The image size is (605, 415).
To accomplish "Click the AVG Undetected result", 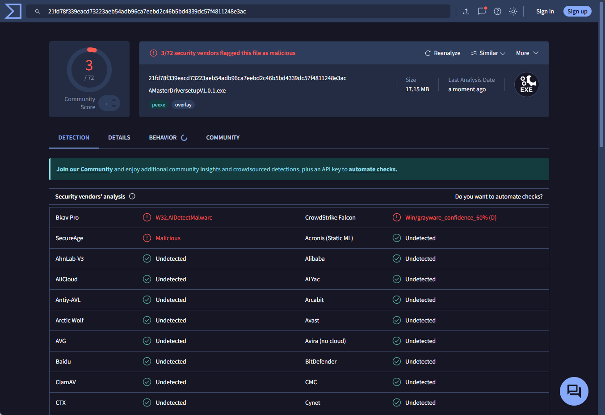I will pyautogui.click(x=171, y=341).
